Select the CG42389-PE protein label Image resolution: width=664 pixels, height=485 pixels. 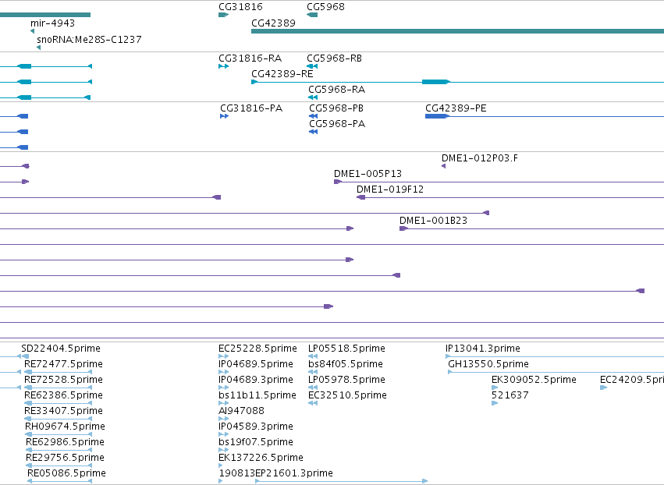[x=456, y=108]
